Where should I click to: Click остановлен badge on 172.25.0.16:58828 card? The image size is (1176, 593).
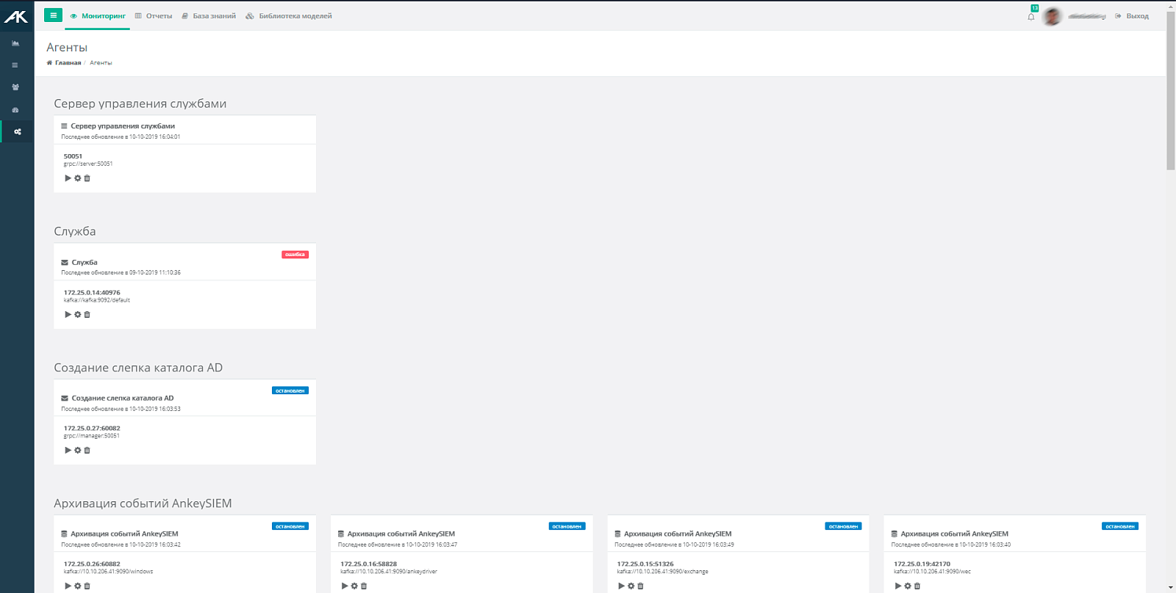pos(567,526)
